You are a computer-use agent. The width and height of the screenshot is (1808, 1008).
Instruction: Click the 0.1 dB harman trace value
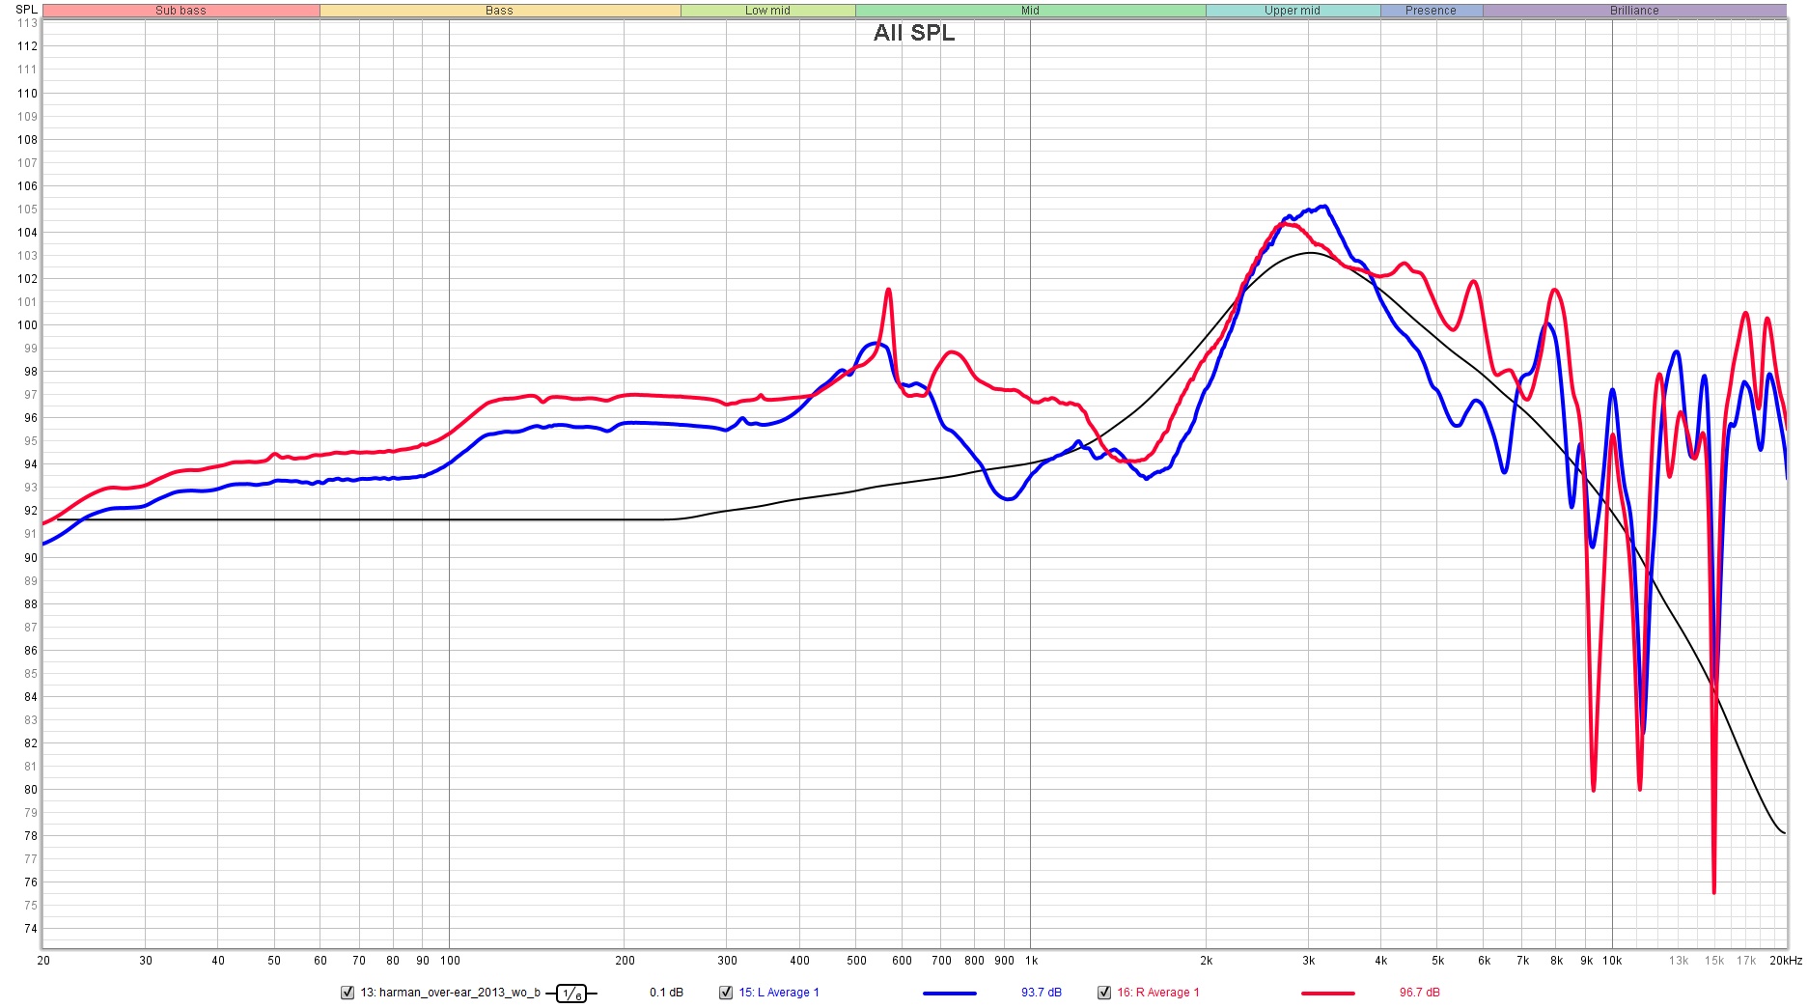tap(666, 993)
